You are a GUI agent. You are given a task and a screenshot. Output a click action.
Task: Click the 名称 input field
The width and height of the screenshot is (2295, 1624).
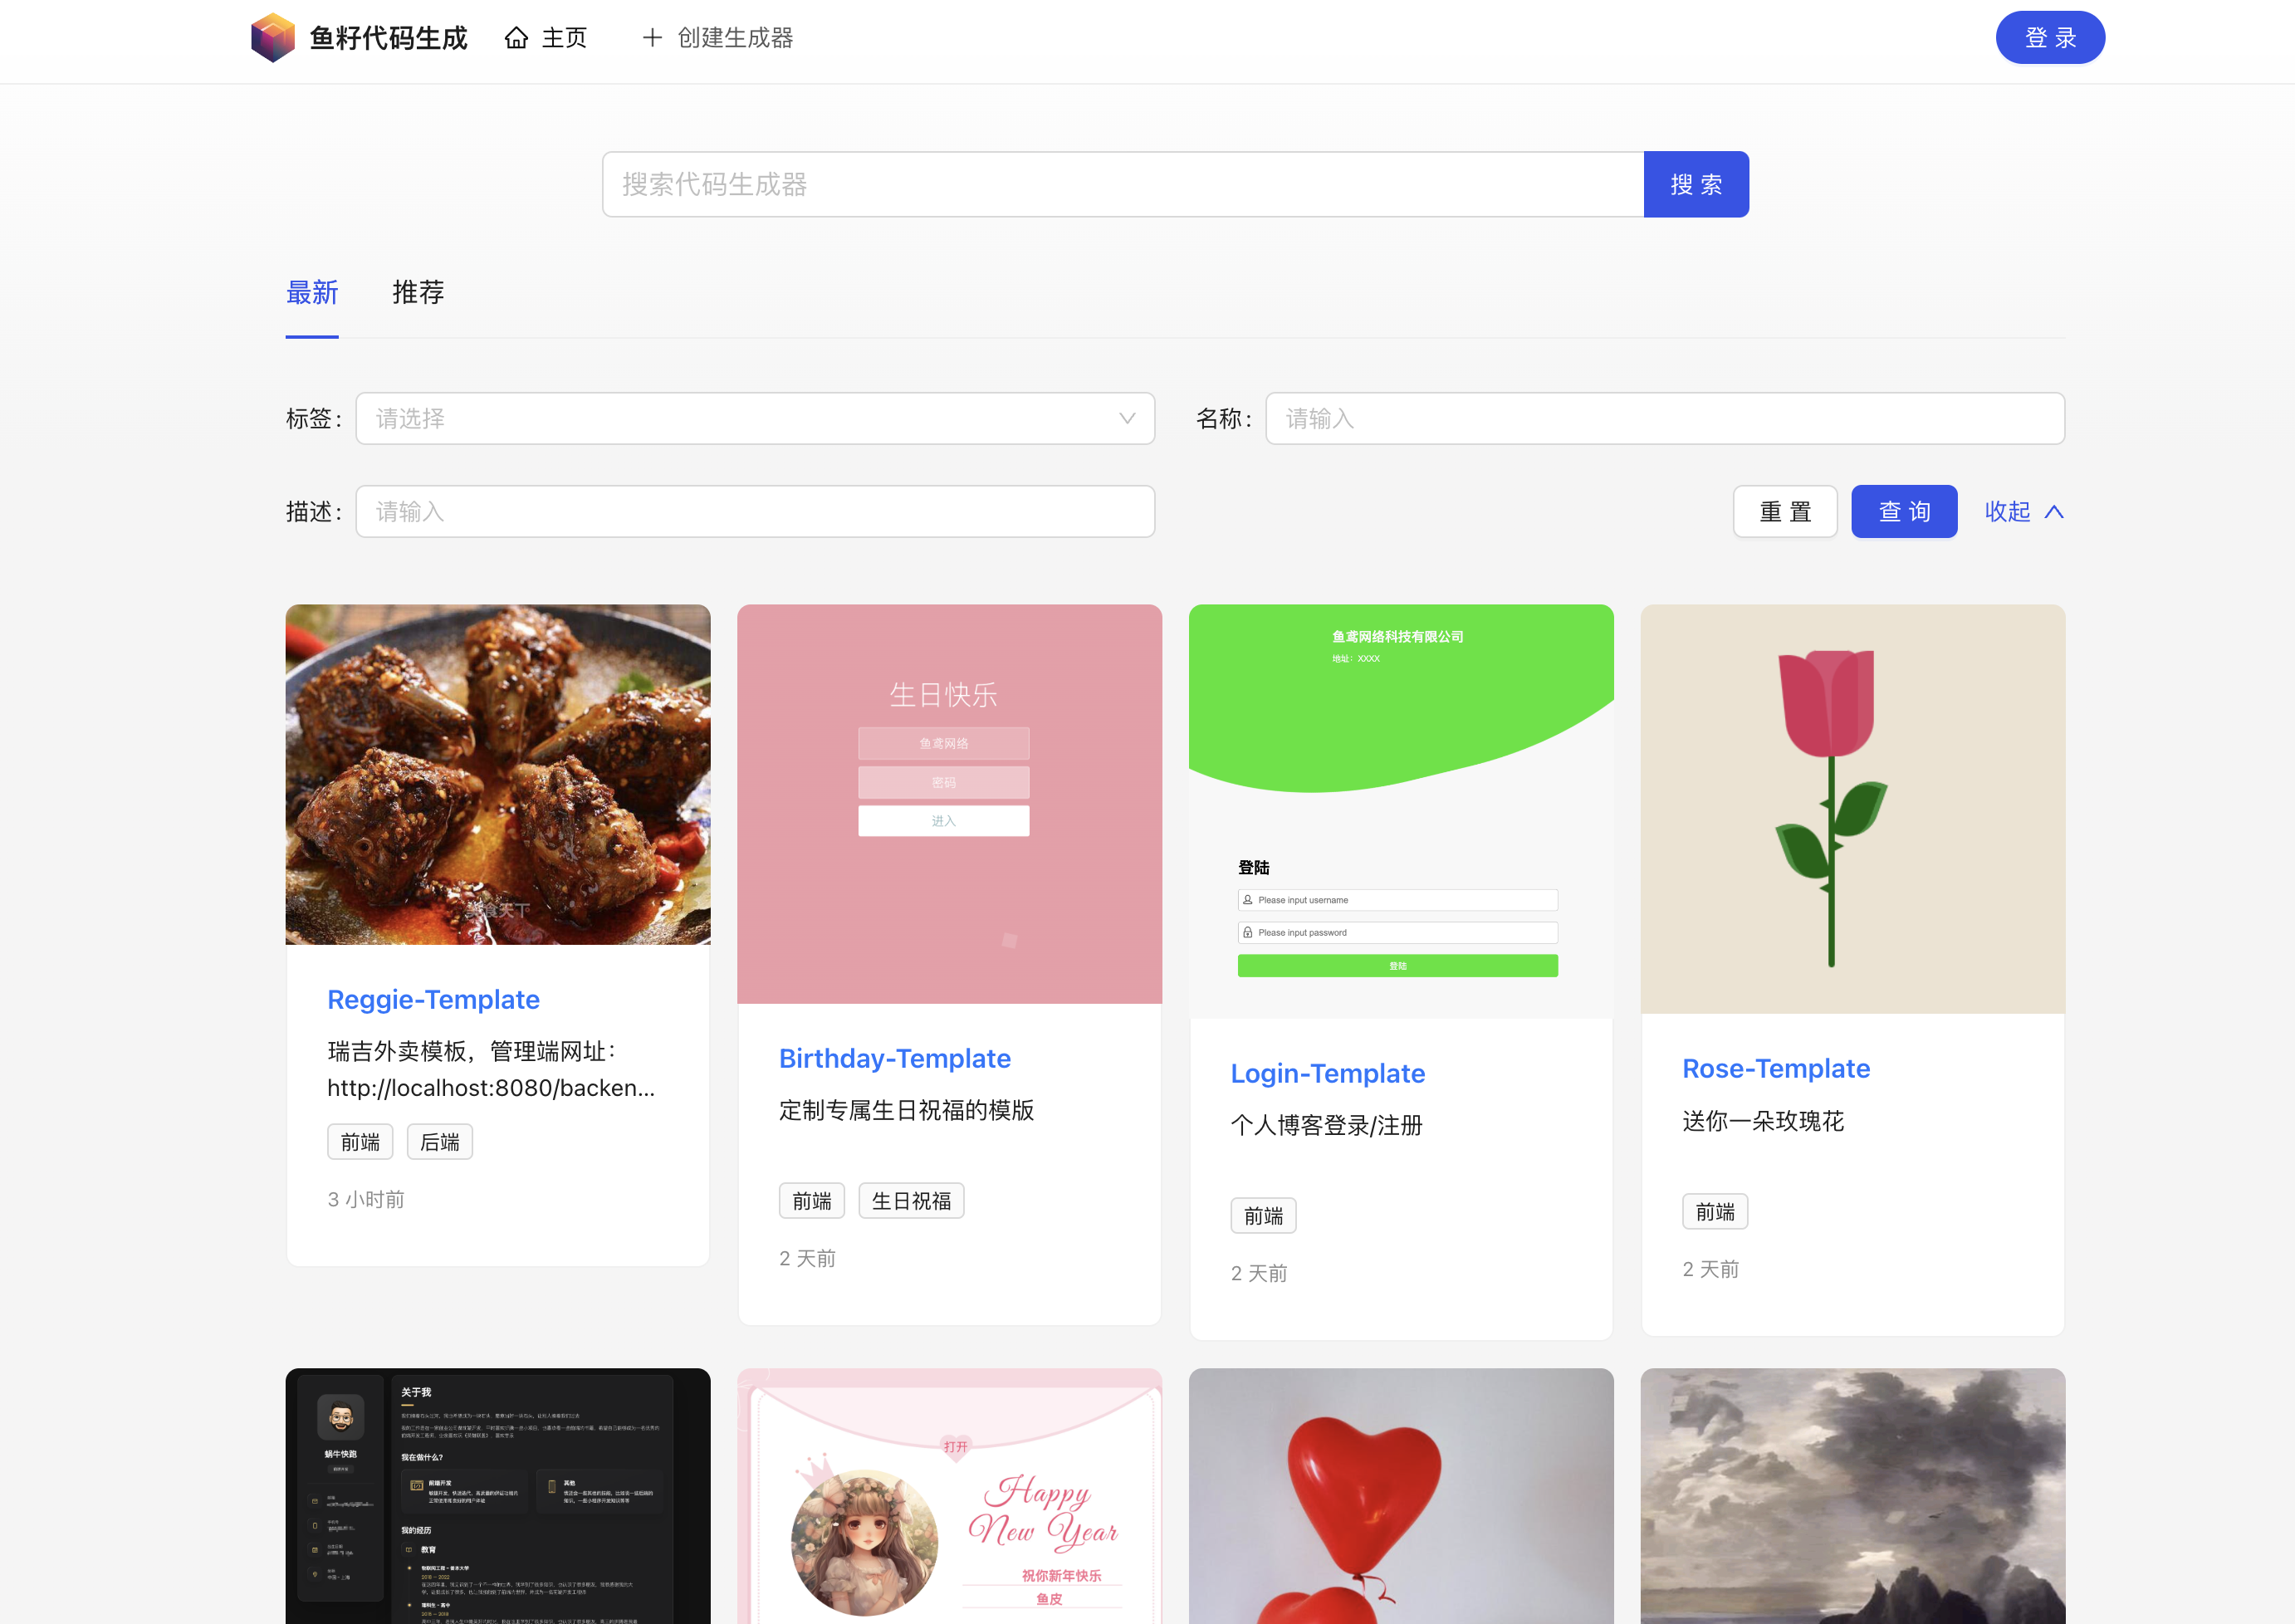pyautogui.click(x=1664, y=418)
